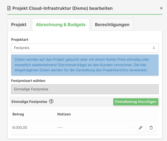Click the Projektart label
The image size is (167, 141).
point(20,40)
